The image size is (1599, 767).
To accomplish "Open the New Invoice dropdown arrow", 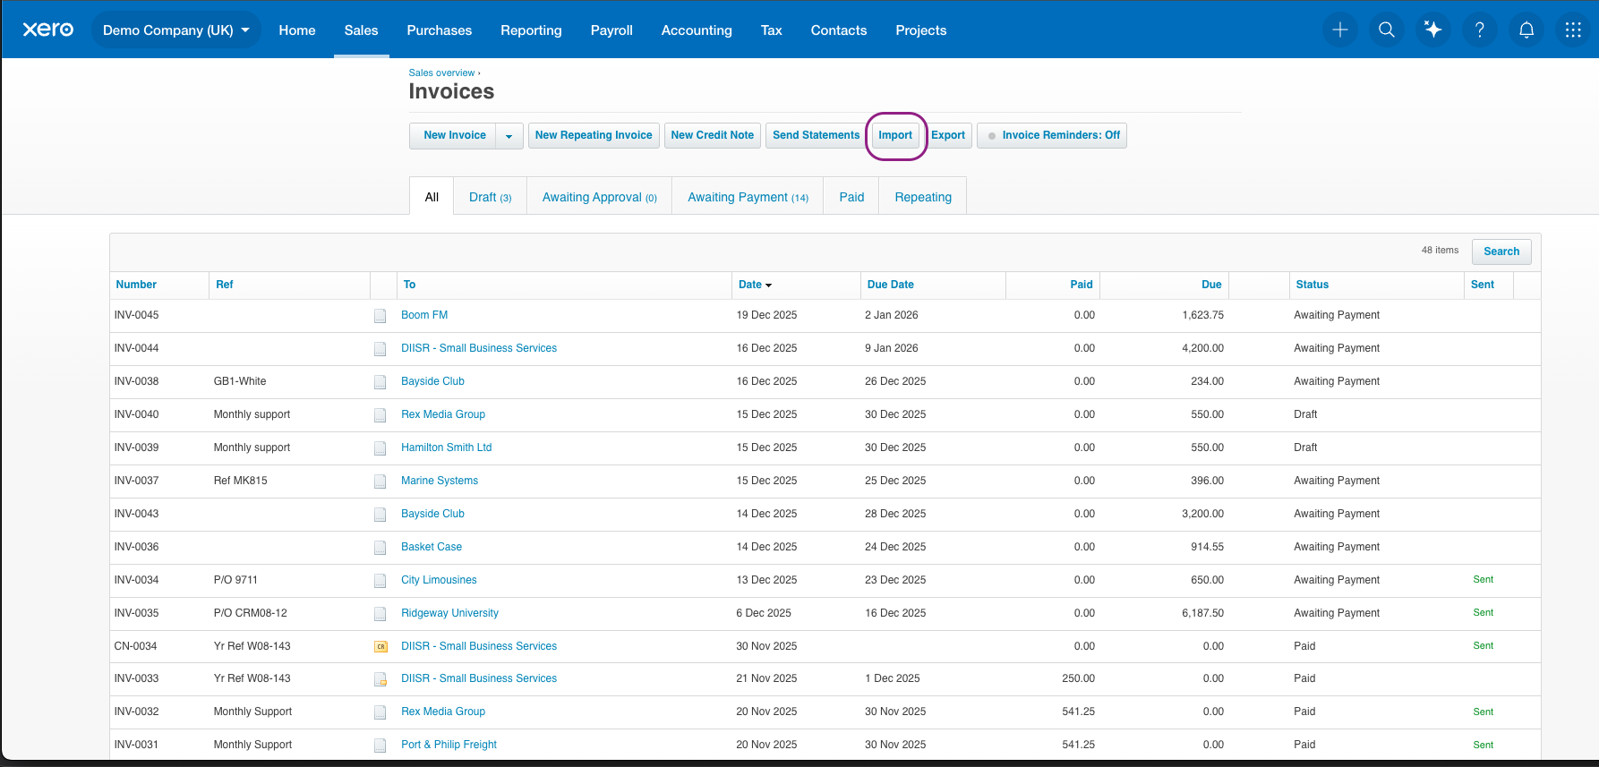I will [x=509, y=136].
